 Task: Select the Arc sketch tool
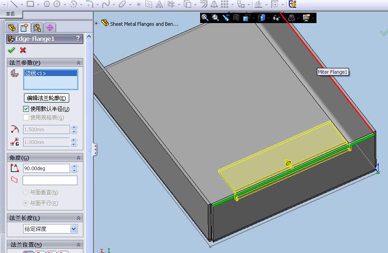click(73, 4)
